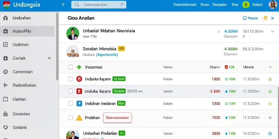279x139 pixels.
Task: Expand the Unbasial INdahan Neonisia row chevron
Action: (x=272, y=31)
